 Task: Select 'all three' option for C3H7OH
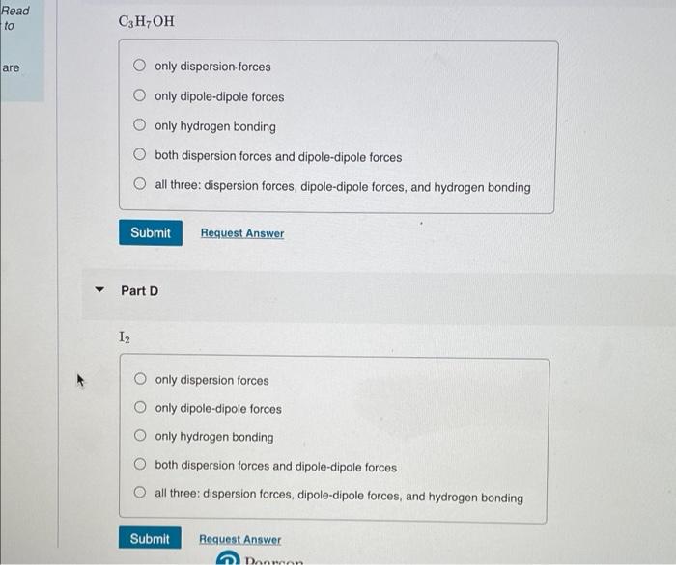tap(139, 184)
